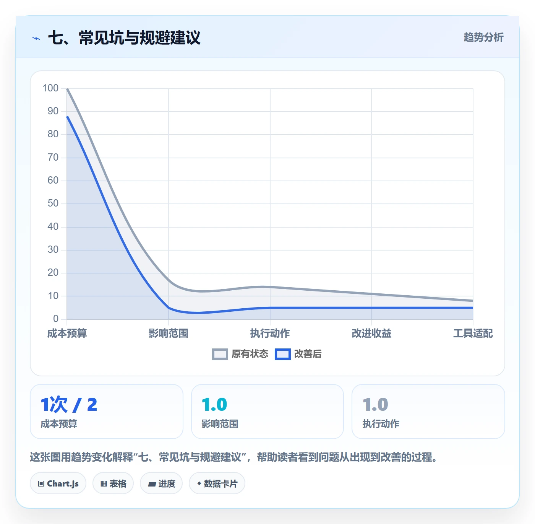Toggle the 原有状态 legend swatch

(220, 354)
